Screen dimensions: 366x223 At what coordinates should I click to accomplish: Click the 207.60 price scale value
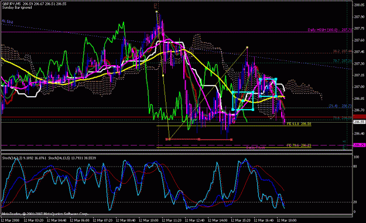[x=359, y=40]
